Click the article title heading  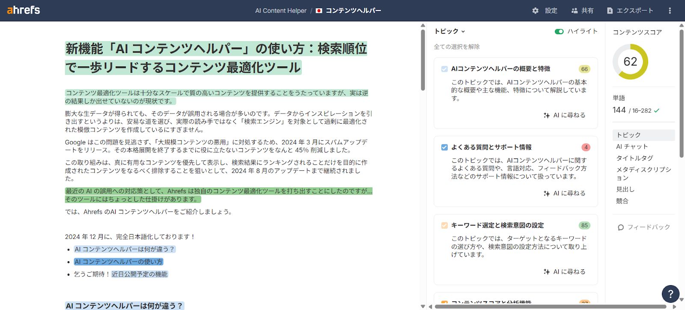tap(216, 58)
